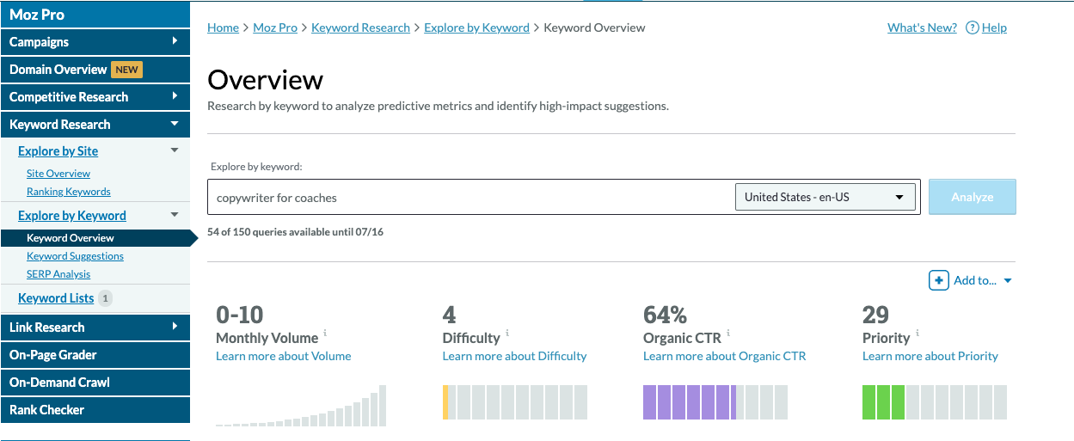Click the Organic CTR purple score bar

pos(689,402)
